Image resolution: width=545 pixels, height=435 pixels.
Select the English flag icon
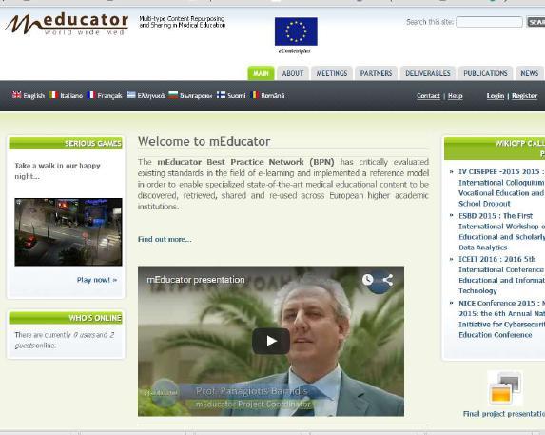(17, 95)
